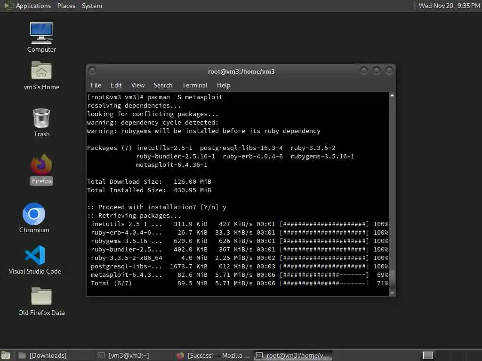Click the terminal scrollbar up arrow
The height and width of the screenshot is (361, 482).
point(392,95)
